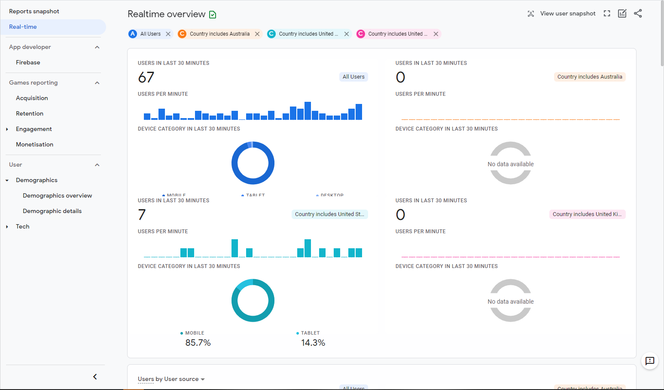Open the Firebase report link

[x=28, y=62]
